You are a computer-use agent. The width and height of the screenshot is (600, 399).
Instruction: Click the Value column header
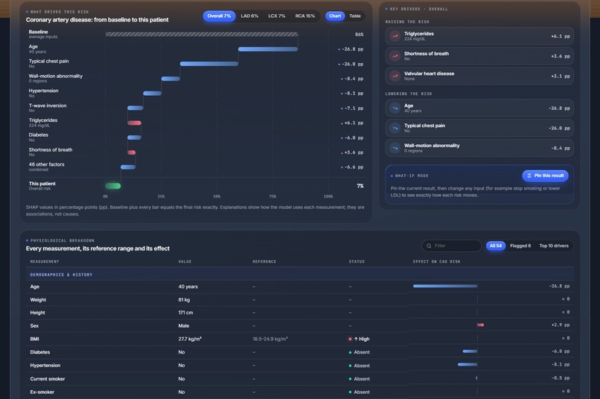(x=185, y=262)
